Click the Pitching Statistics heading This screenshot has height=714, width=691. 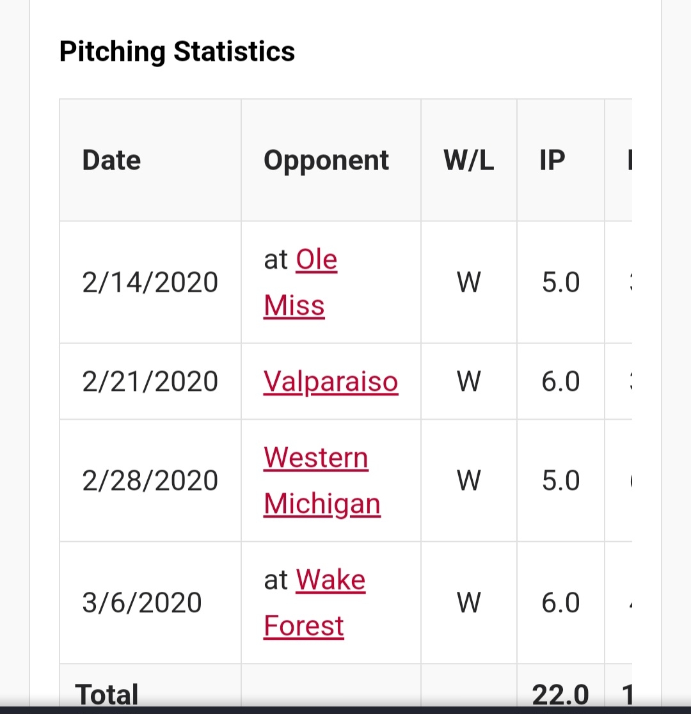click(x=177, y=51)
